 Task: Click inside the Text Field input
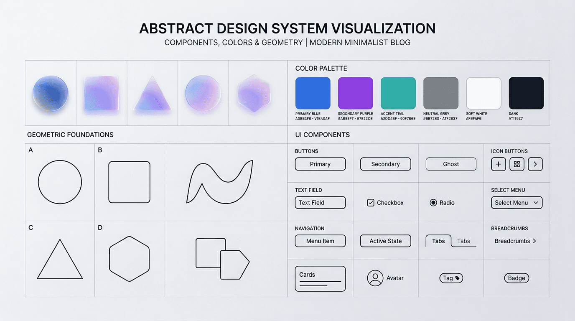pos(320,202)
